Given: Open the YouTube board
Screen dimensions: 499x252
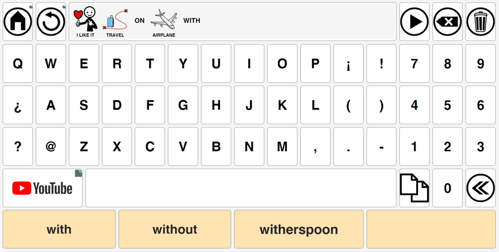Looking at the screenshot, I should pyautogui.click(x=43, y=188).
